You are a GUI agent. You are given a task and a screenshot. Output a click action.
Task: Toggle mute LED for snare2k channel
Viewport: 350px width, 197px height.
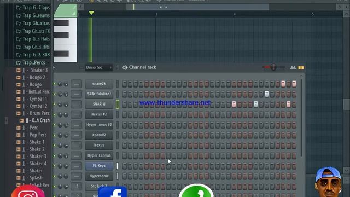tap(54, 84)
